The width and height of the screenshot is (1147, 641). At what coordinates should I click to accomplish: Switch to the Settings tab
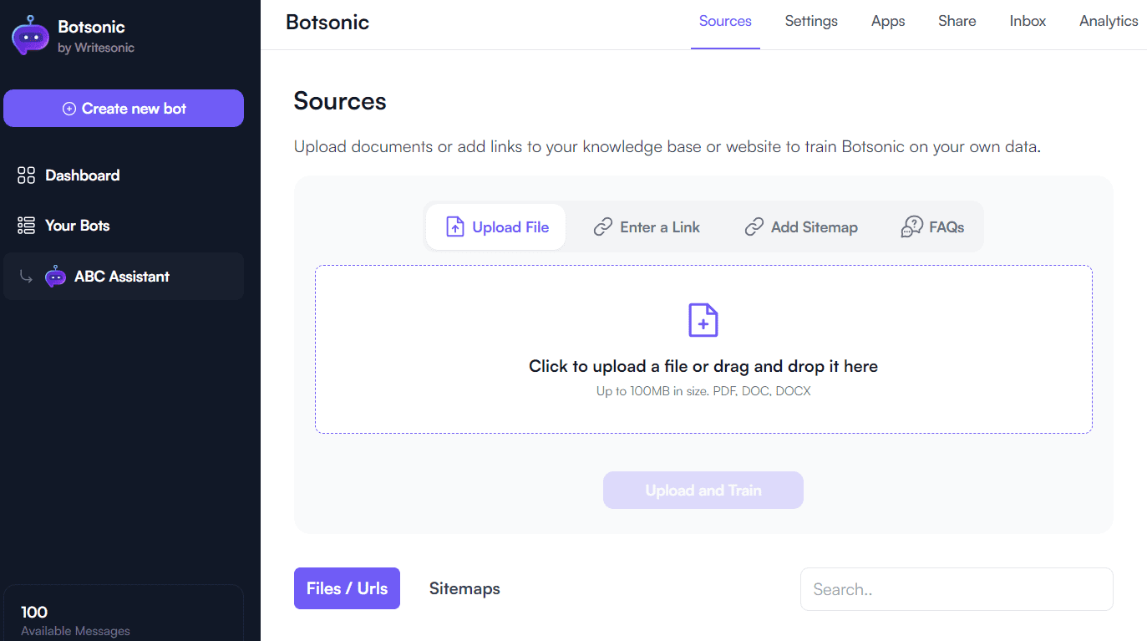(x=811, y=22)
